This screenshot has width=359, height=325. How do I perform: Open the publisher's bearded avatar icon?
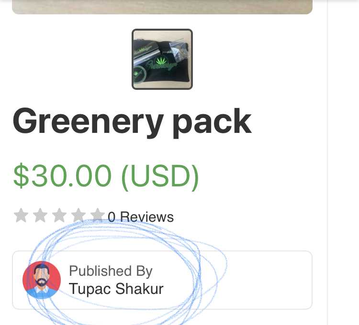click(42, 280)
